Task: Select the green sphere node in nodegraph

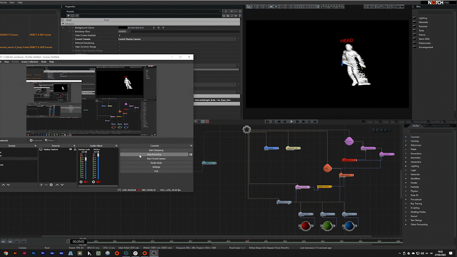Action: tap(327, 226)
